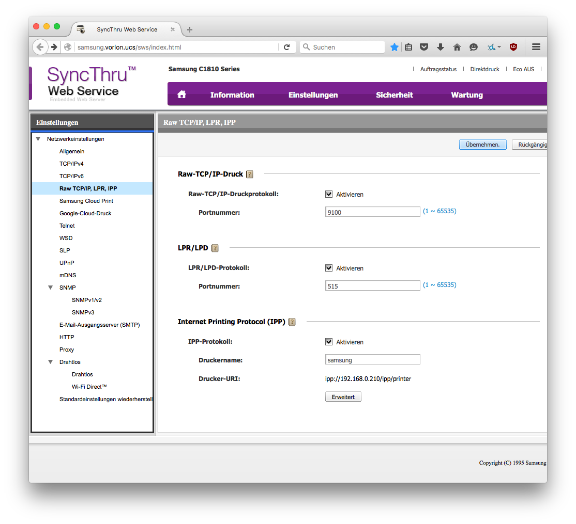The height and width of the screenshot is (524, 576).
Task: Open the Firefox hamburger menu
Action: (536, 47)
